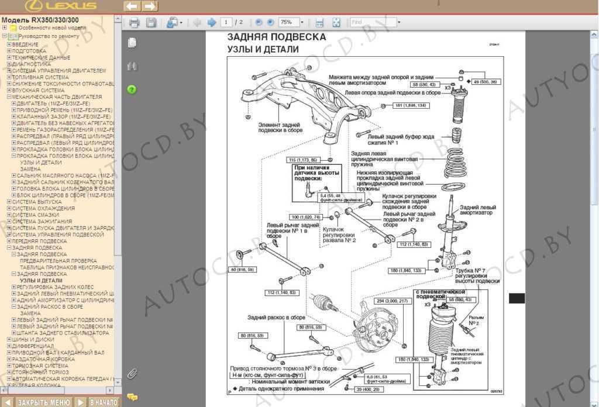Select the Zoom In magnifier icon

270,22
